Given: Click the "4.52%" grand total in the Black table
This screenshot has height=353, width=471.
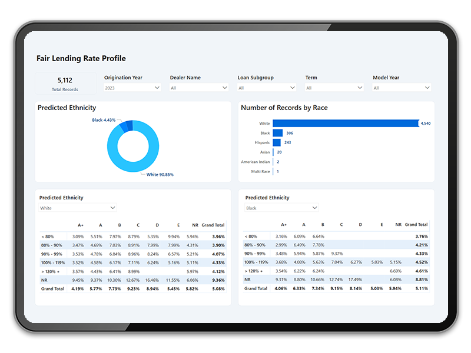Looking at the screenshot, I should pyautogui.click(x=422, y=262).
